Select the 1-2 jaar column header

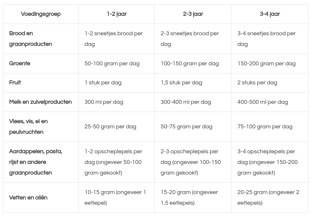117,14
